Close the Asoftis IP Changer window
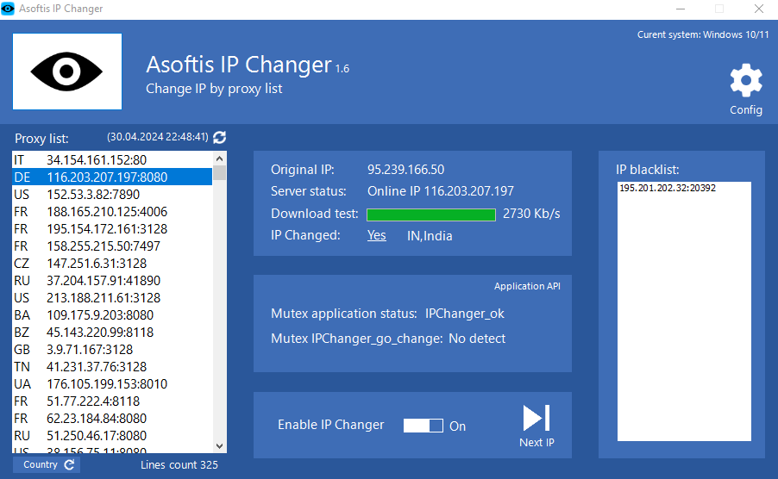 coord(759,9)
